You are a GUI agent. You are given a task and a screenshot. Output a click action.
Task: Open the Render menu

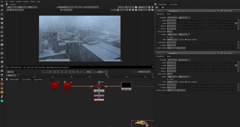(26, 1)
